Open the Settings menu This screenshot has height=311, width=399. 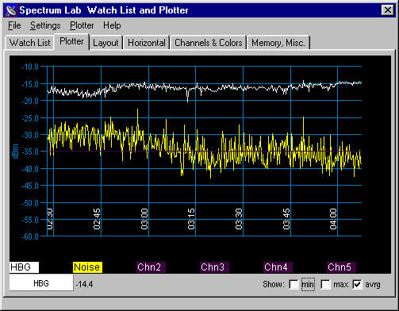click(45, 25)
